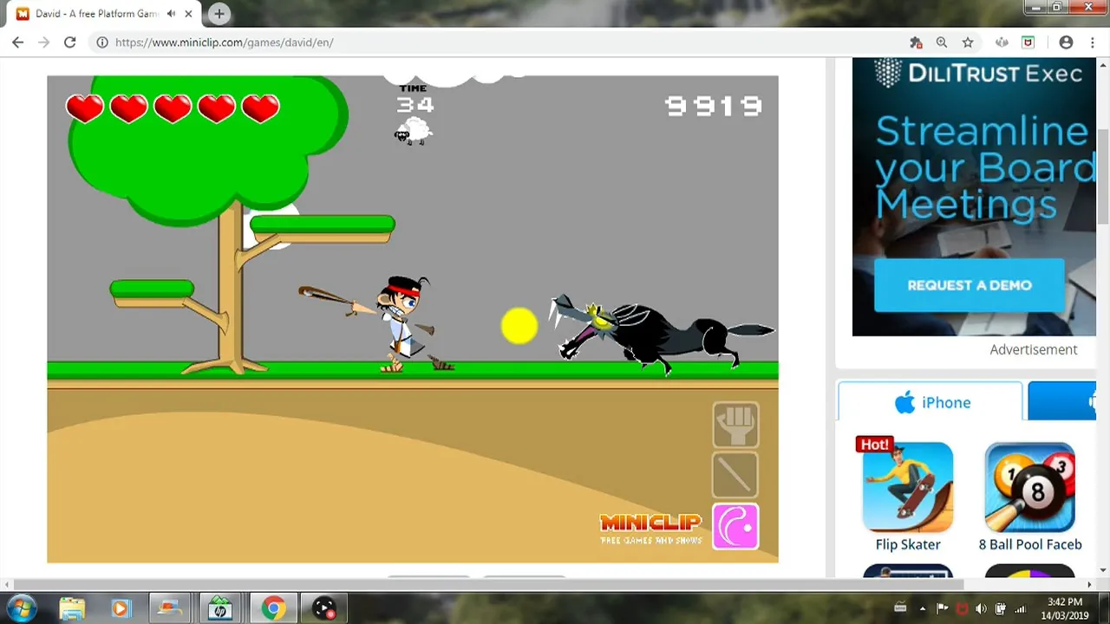Click the red McAfee icon in system tray
This screenshot has width=1110, height=624.
(x=962, y=608)
